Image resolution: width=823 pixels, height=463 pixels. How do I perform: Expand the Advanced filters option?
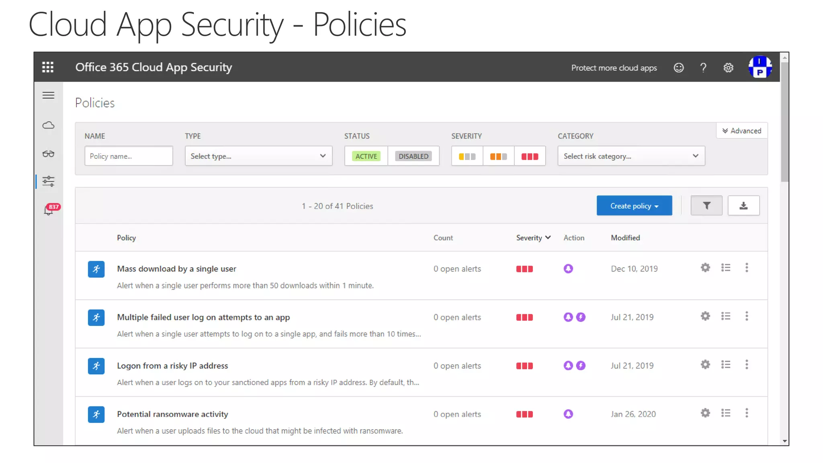coord(742,131)
